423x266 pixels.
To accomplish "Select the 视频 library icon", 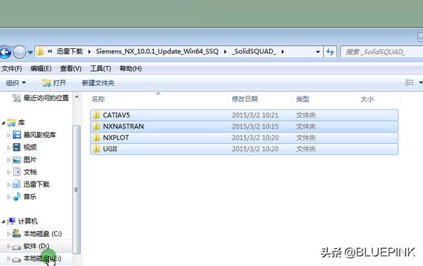I will tap(17, 147).
